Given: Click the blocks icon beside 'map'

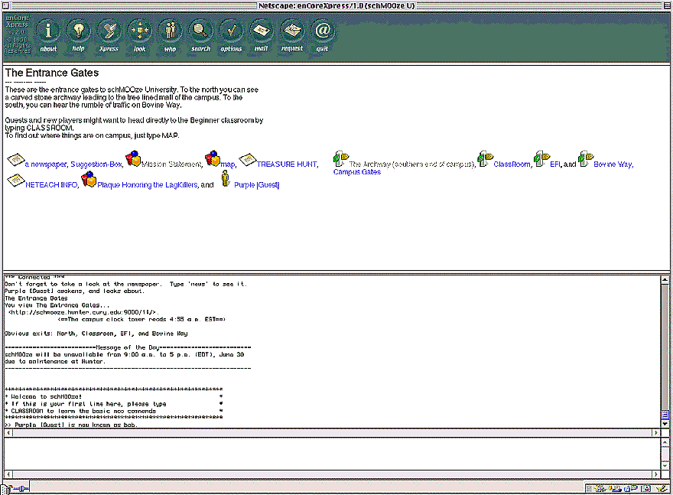Looking at the screenshot, I should click(x=213, y=158).
